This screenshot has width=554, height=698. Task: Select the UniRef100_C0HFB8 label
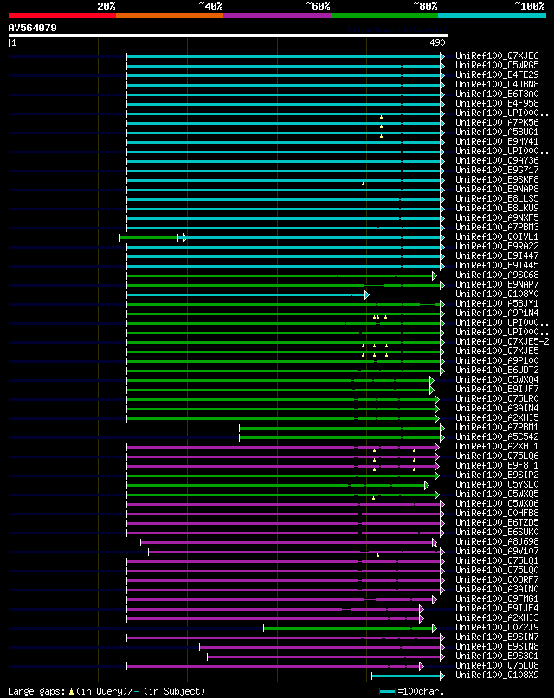(x=497, y=513)
